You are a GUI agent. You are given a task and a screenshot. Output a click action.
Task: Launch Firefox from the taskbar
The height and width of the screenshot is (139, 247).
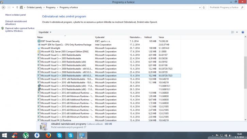[x=48, y=135]
